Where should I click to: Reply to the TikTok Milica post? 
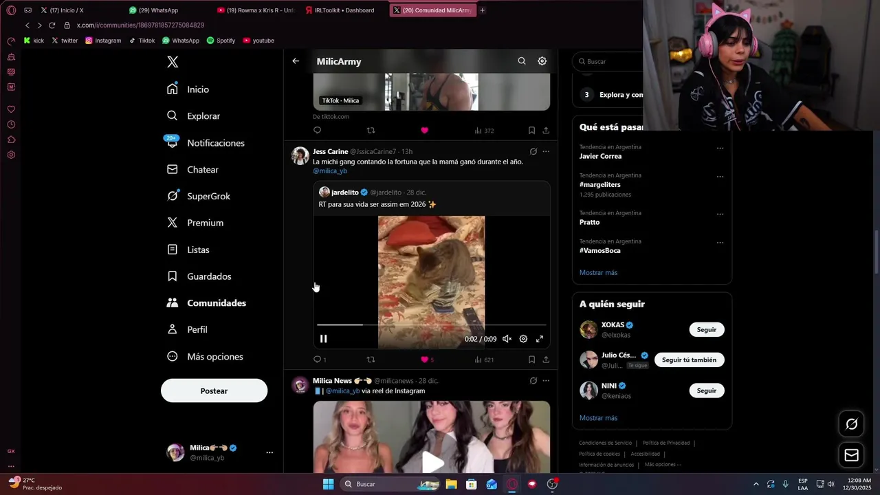pos(317,131)
